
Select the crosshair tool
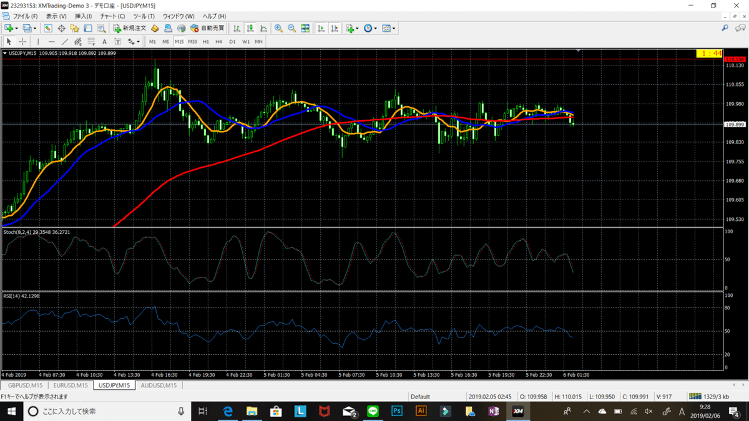click(22, 41)
